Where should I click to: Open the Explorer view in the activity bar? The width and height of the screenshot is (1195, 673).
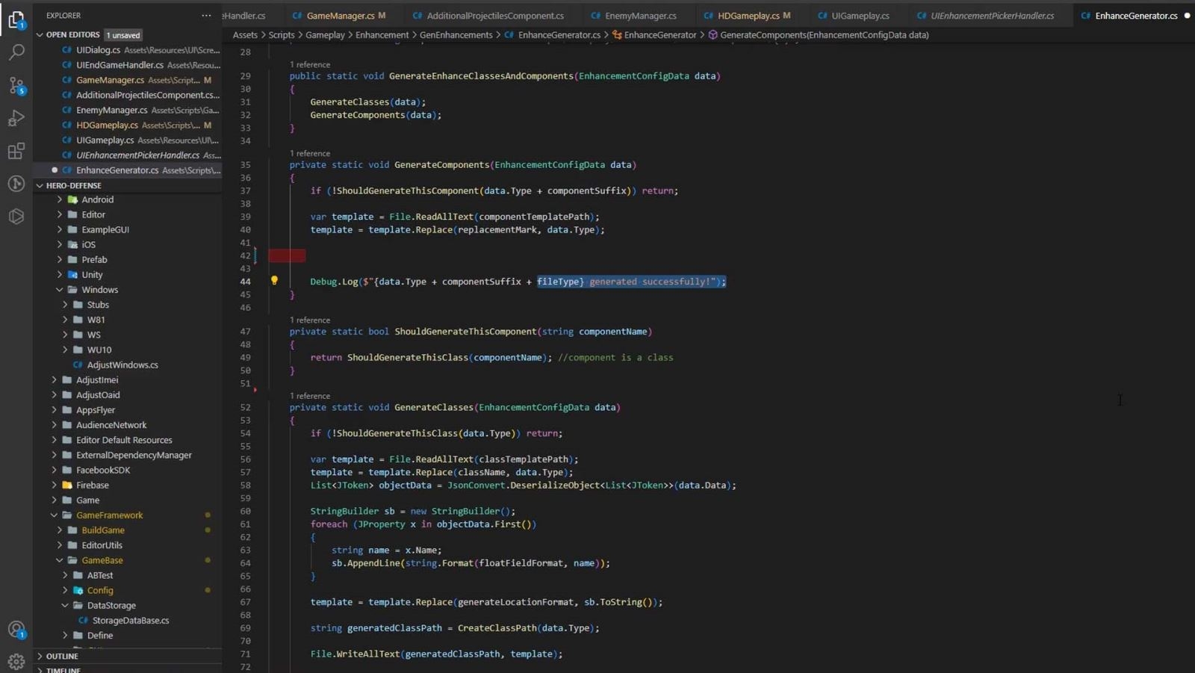tap(16, 19)
